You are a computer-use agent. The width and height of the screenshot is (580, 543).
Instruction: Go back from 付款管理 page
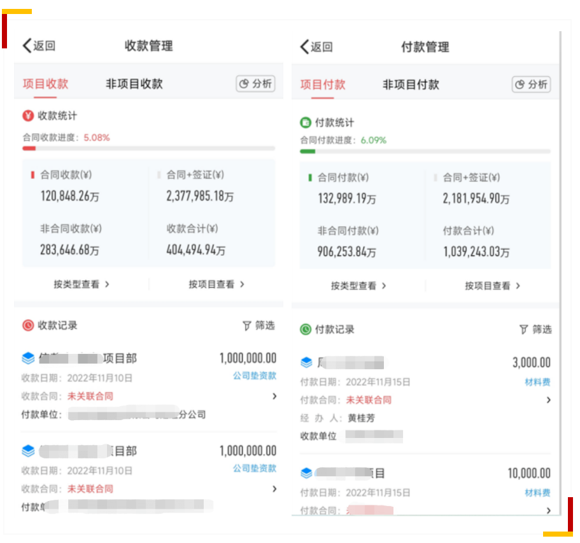tap(316, 46)
